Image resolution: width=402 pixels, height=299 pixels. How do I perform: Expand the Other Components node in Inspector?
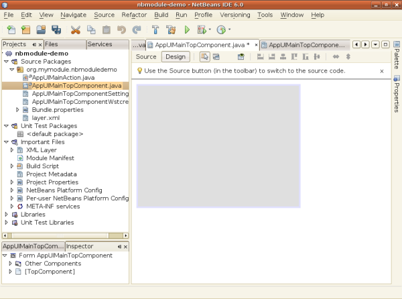click(10, 263)
